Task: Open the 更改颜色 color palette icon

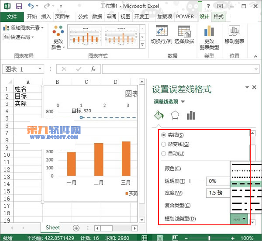Action: (x=58, y=31)
